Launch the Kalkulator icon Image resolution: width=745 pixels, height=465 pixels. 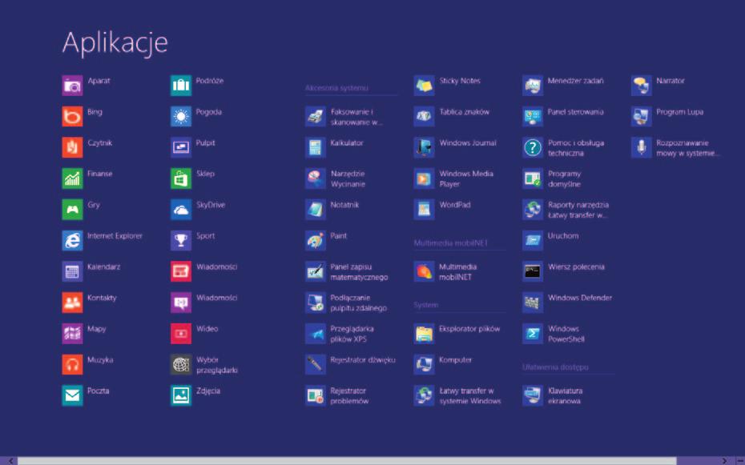[316, 147]
